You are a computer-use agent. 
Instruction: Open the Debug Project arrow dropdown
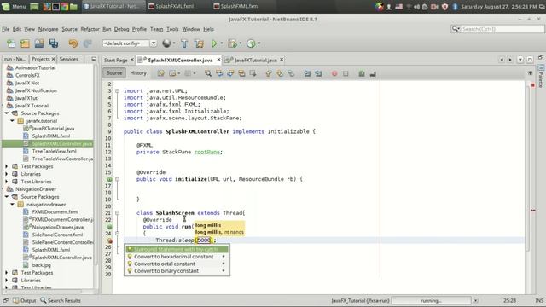[x=241, y=43]
